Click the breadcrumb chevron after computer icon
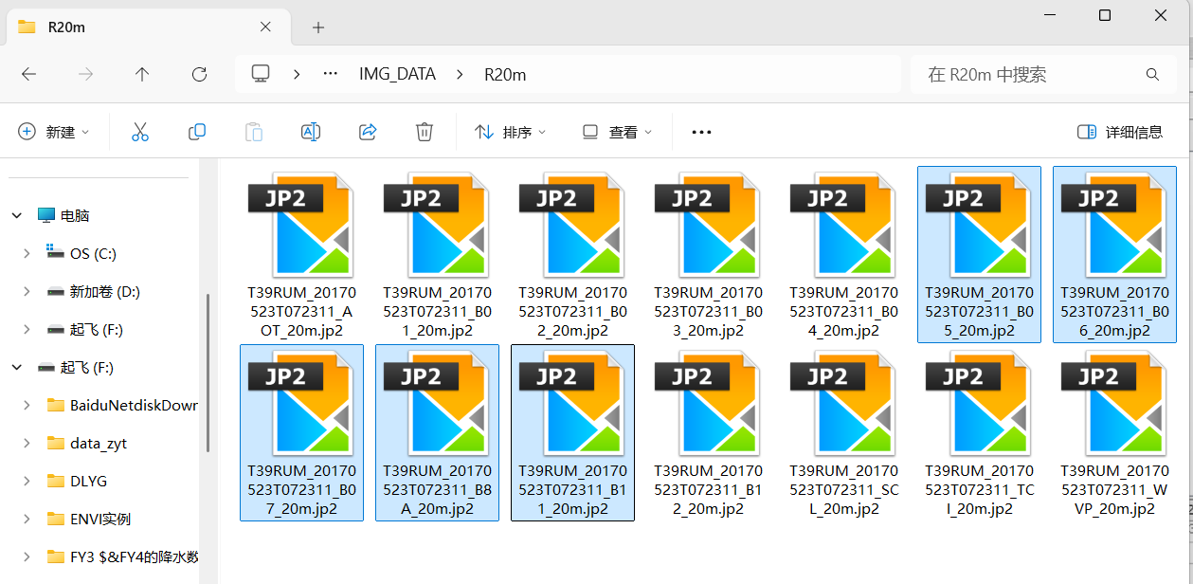The image size is (1193, 584). click(x=297, y=74)
